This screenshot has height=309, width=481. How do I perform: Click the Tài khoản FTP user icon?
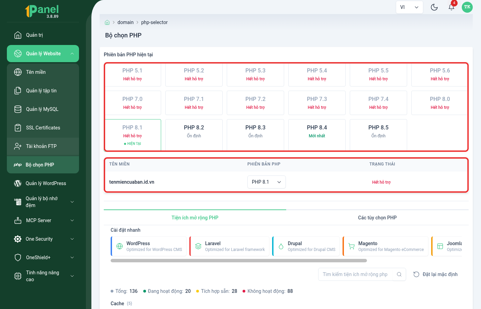tap(18, 146)
